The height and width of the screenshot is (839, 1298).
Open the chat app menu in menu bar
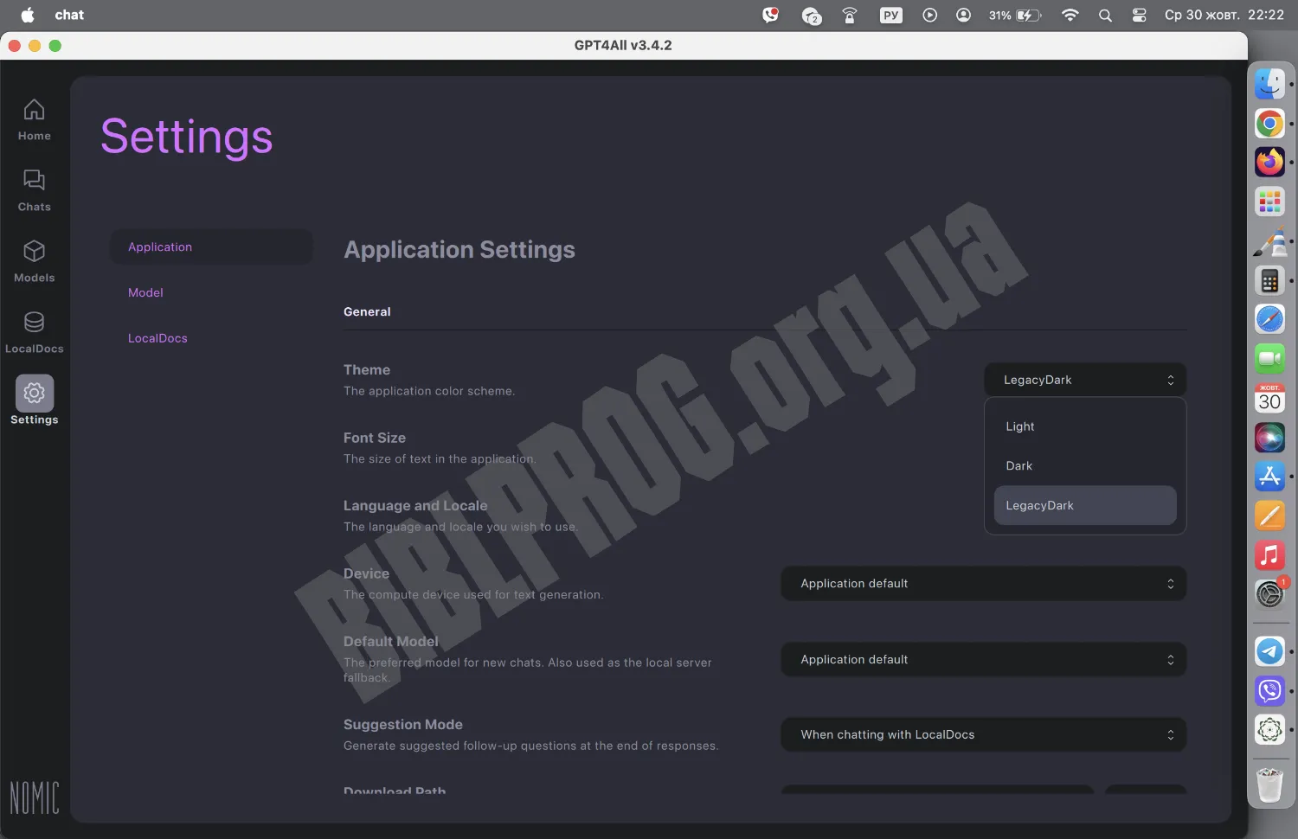point(69,15)
